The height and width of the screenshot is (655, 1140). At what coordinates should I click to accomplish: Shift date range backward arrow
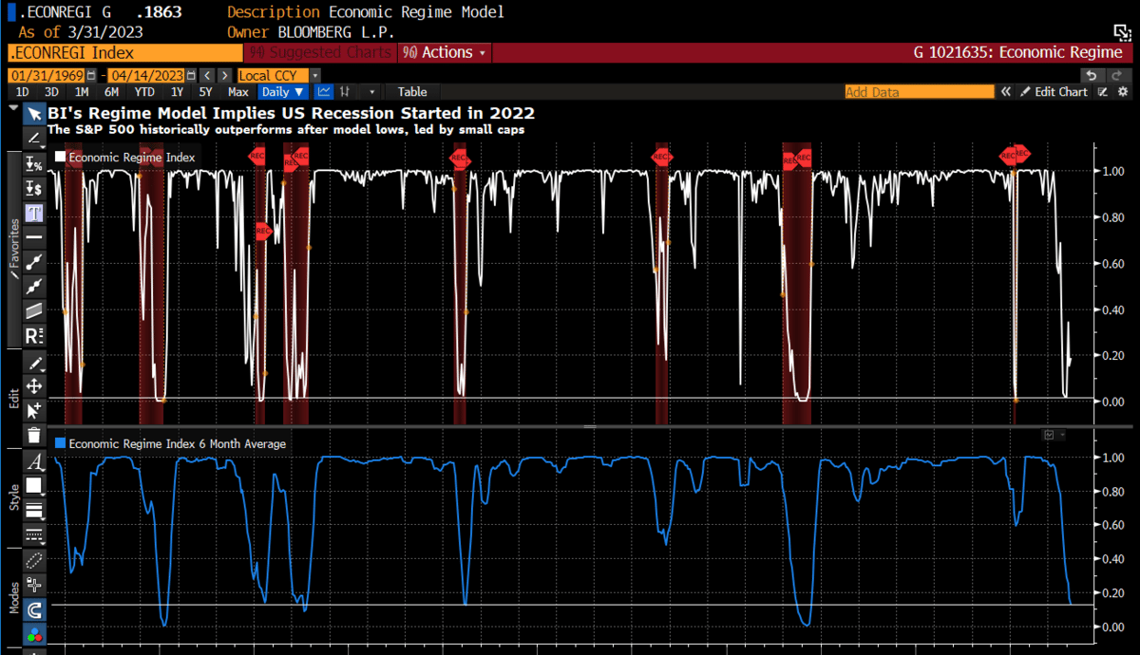[x=205, y=75]
